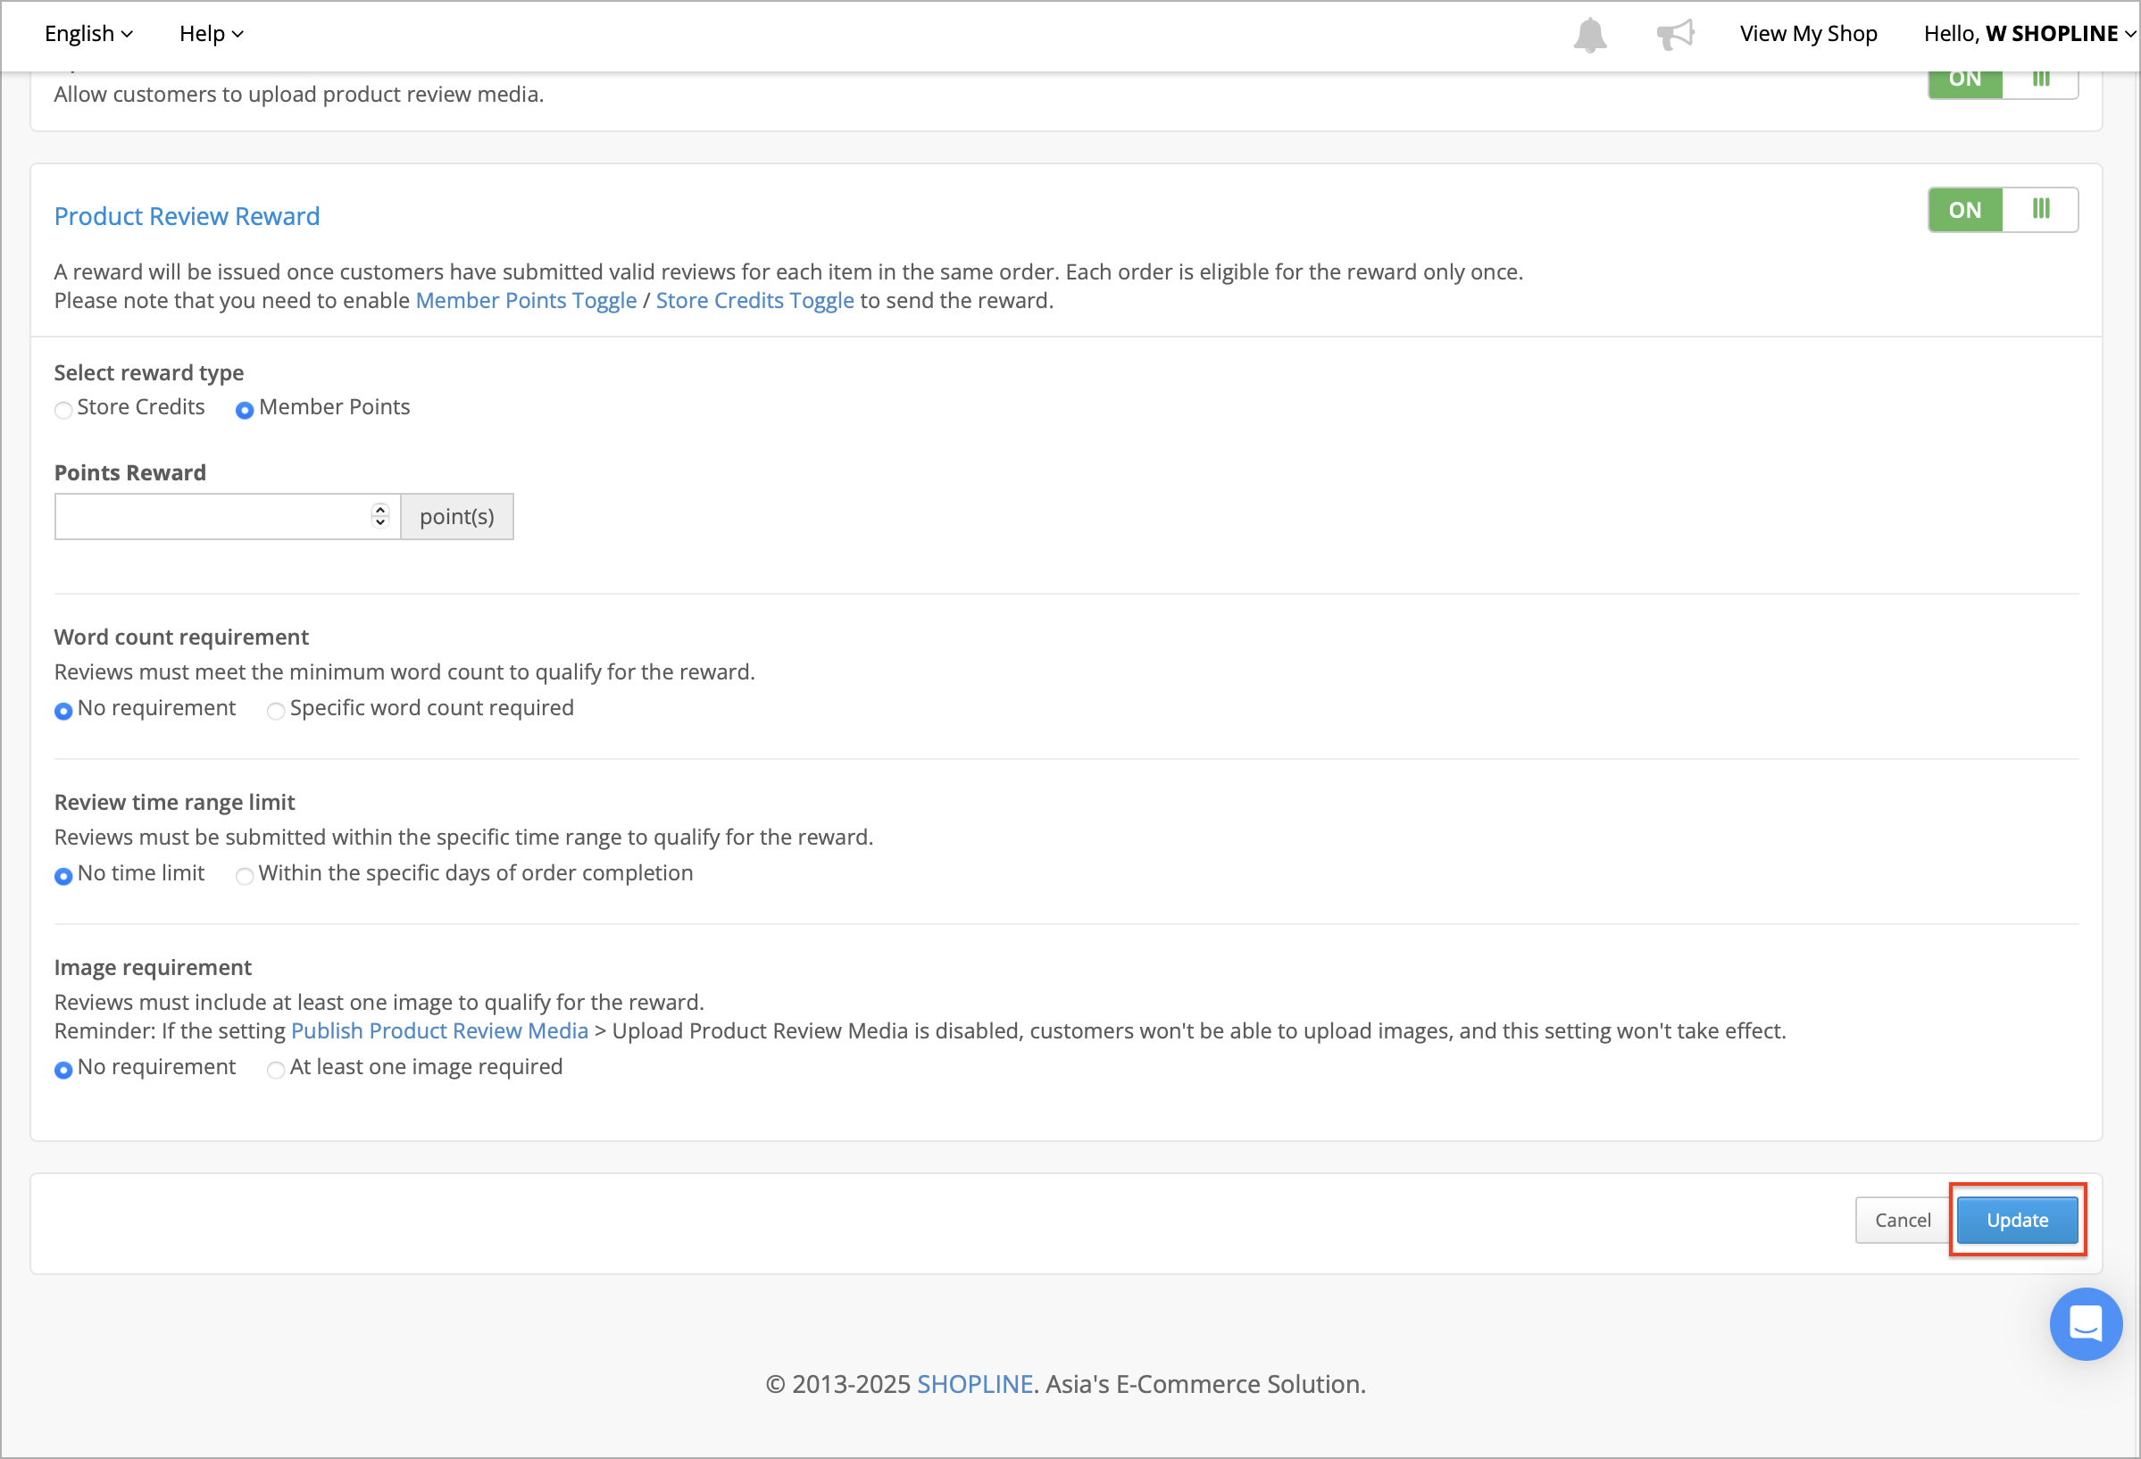This screenshot has width=2141, height=1459.
Task: Select Within the specific days of order completion
Action: pyautogui.click(x=244, y=876)
